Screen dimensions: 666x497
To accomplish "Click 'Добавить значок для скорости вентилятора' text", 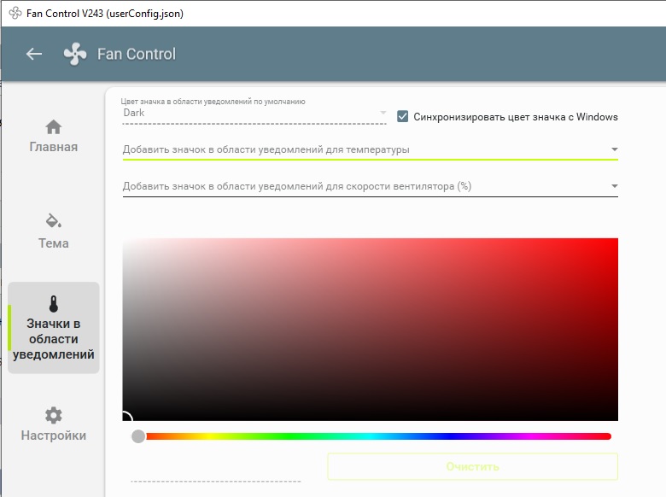I will tap(297, 186).
